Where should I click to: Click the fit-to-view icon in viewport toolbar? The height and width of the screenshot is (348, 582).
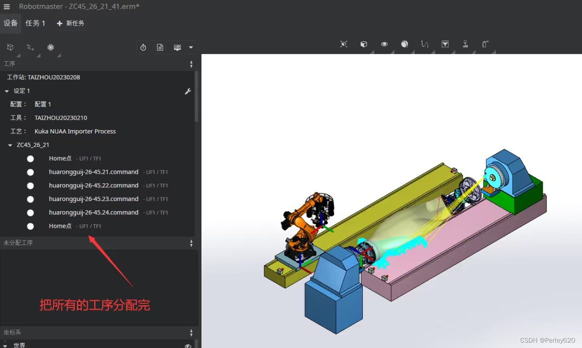coord(344,44)
